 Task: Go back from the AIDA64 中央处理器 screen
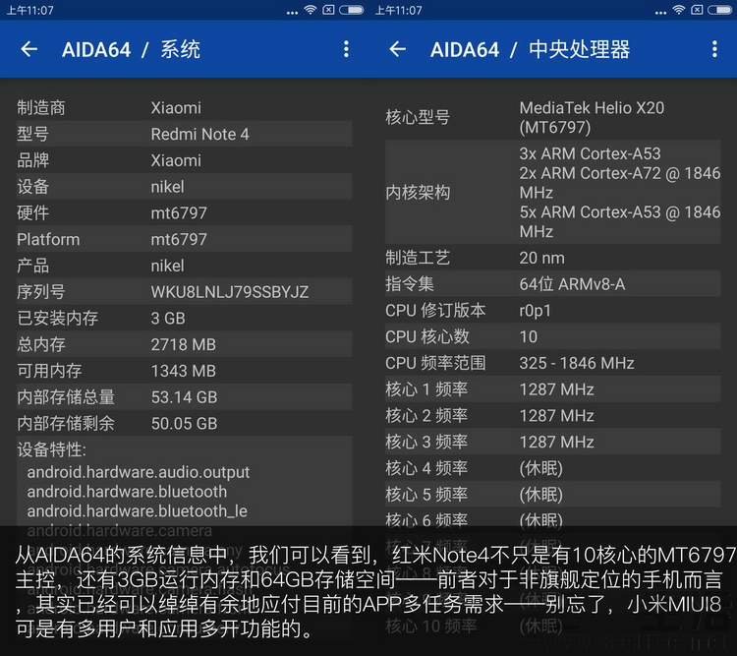398,49
